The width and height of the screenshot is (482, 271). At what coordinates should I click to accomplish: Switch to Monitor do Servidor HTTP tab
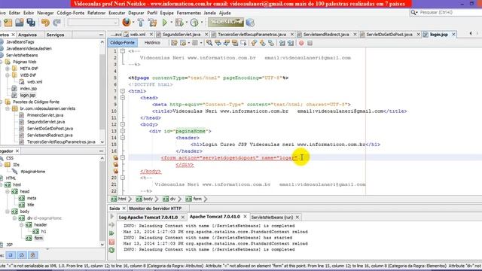(x=155, y=209)
